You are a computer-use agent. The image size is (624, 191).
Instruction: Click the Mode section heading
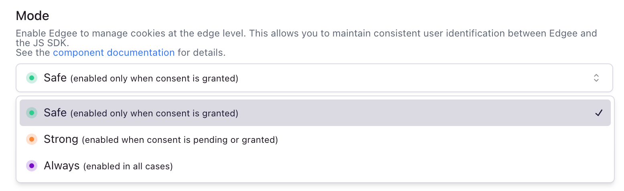coord(32,16)
